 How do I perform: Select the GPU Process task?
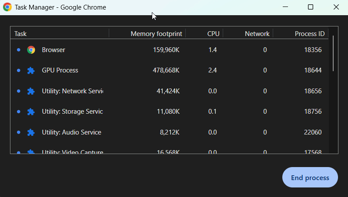(169, 70)
